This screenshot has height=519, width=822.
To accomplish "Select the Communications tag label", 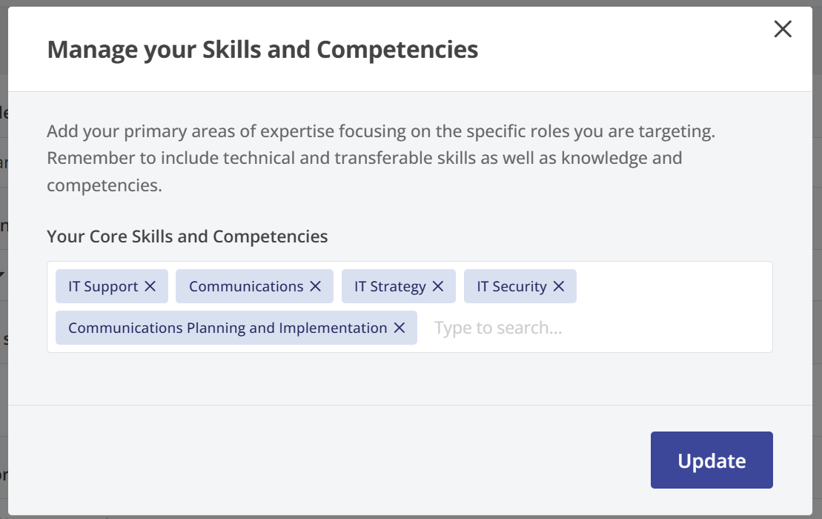I will point(246,286).
